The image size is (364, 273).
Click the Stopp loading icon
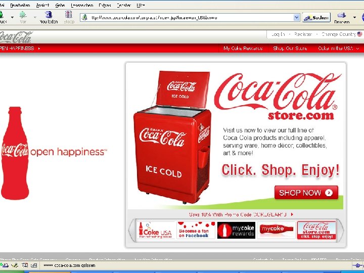(x=69, y=14)
